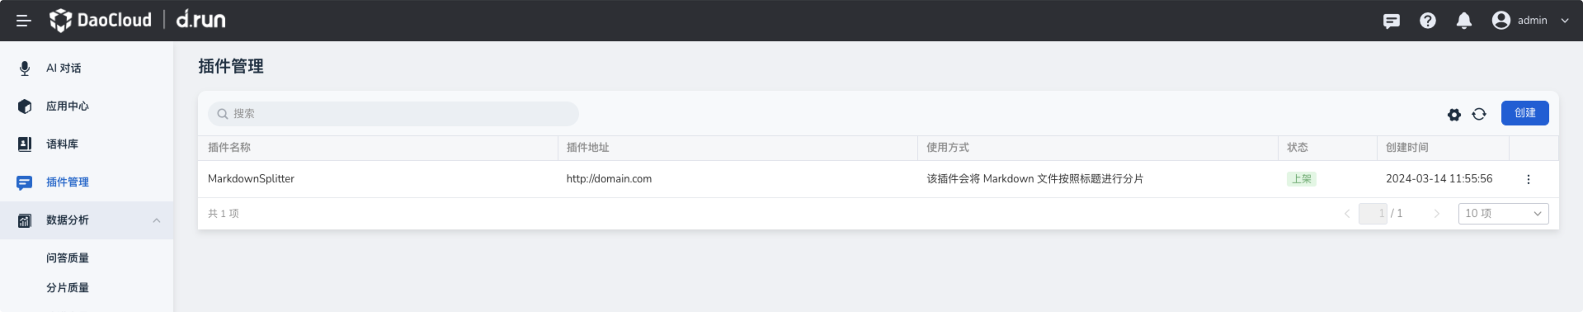The height and width of the screenshot is (312, 1583).
Task: Refresh the plugin list
Action: (x=1479, y=114)
